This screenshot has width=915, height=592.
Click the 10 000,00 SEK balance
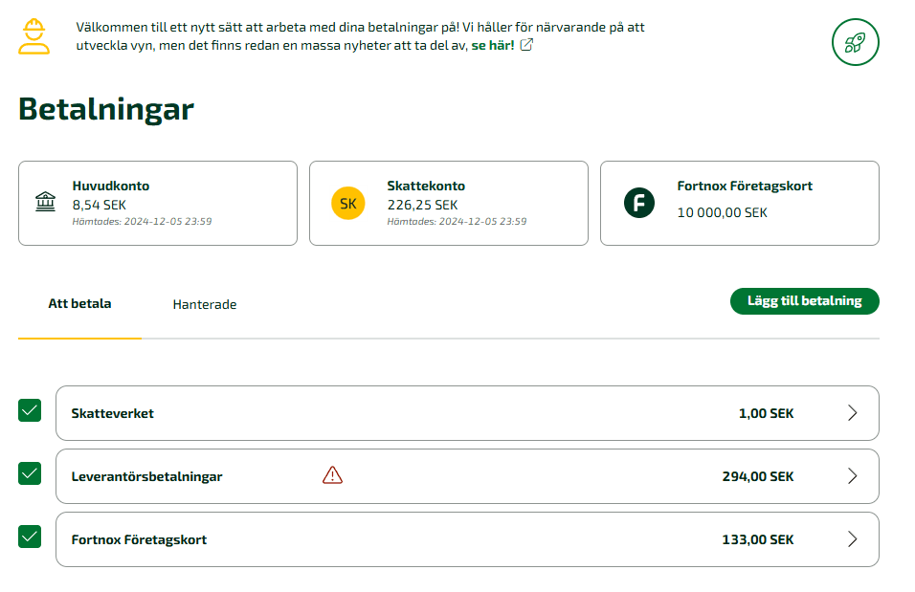(722, 212)
